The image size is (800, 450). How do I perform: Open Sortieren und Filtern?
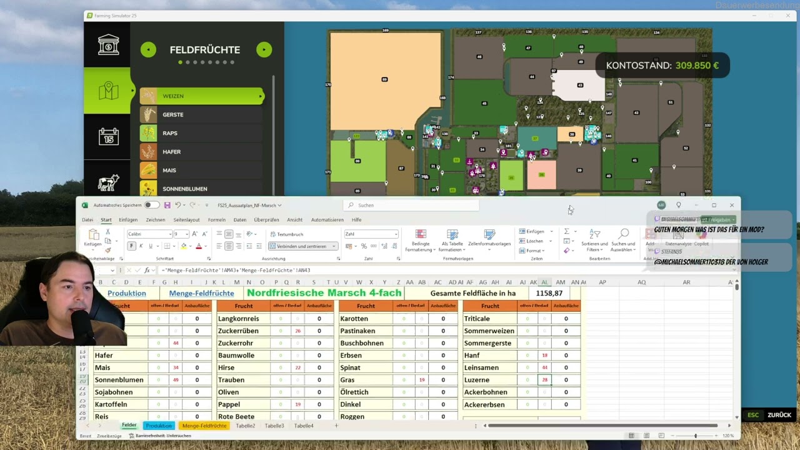[x=594, y=241]
